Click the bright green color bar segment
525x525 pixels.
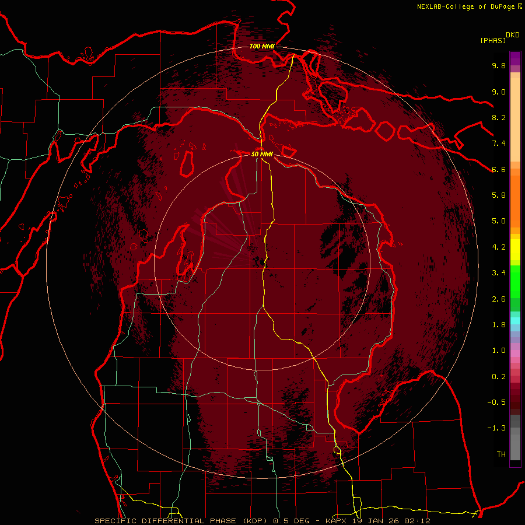click(515, 282)
